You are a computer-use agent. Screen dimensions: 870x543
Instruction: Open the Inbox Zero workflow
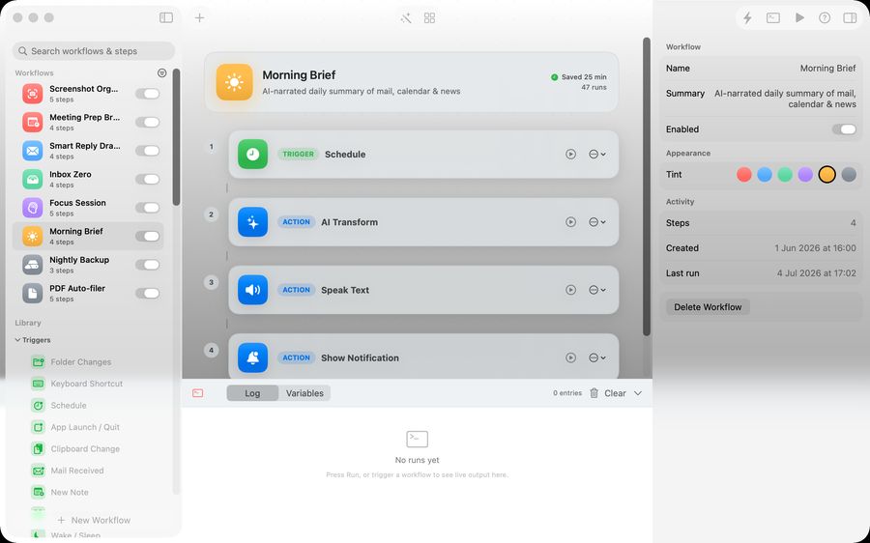pyautogui.click(x=88, y=179)
